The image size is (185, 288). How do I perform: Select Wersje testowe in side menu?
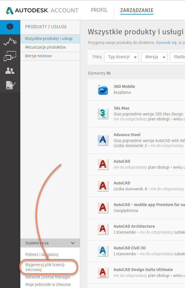coord(38,56)
